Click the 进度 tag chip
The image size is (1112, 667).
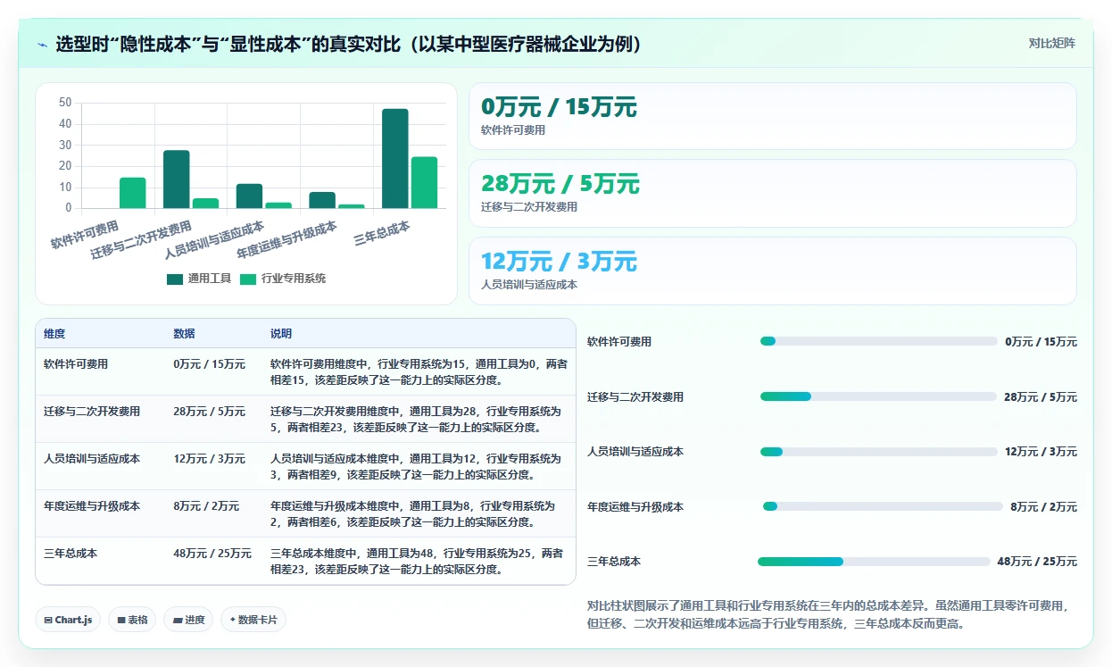pos(188,620)
